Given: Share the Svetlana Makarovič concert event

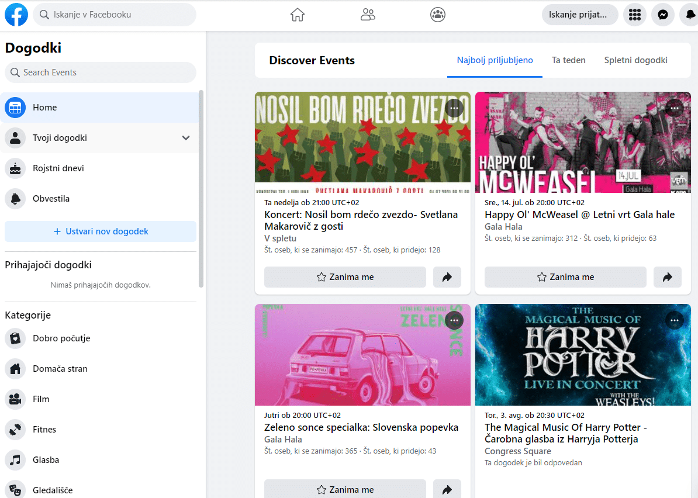Looking at the screenshot, I should coord(447,277).
